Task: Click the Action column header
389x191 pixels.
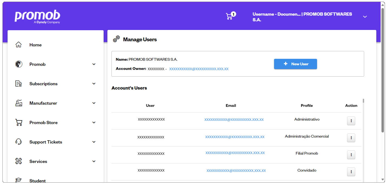Action: click(x=351, y=105)
